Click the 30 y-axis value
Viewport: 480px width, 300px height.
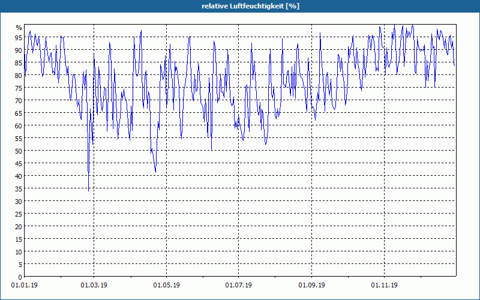point(19,201)
